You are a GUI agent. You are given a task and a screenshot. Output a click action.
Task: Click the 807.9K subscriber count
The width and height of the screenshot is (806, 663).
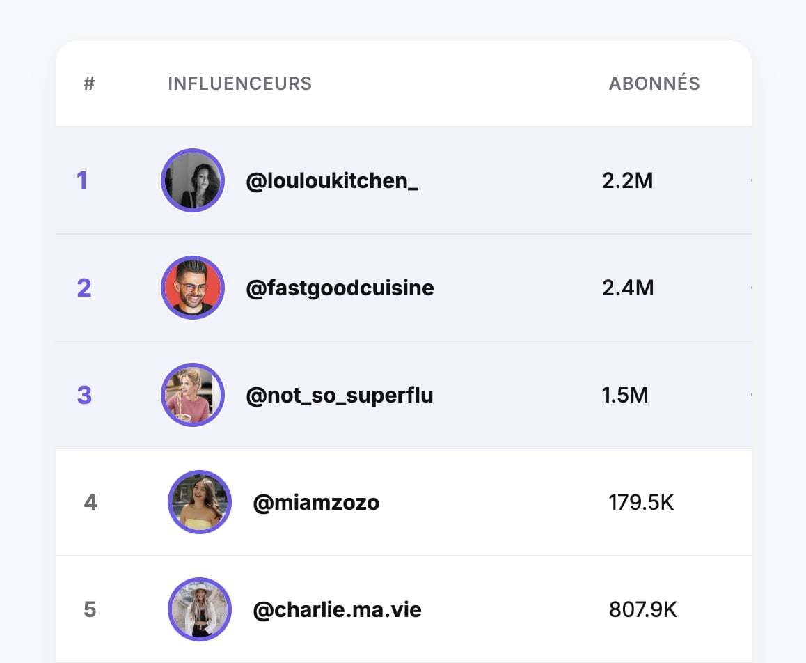click(x=642, y=611)
